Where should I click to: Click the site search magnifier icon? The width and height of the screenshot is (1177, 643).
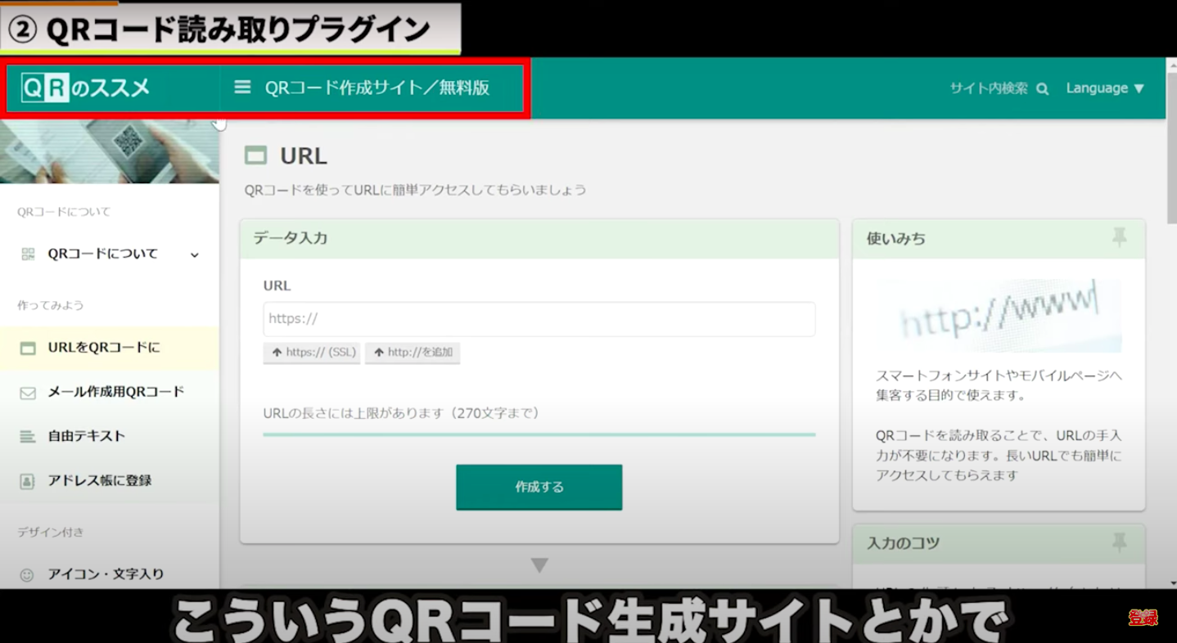1042,89
